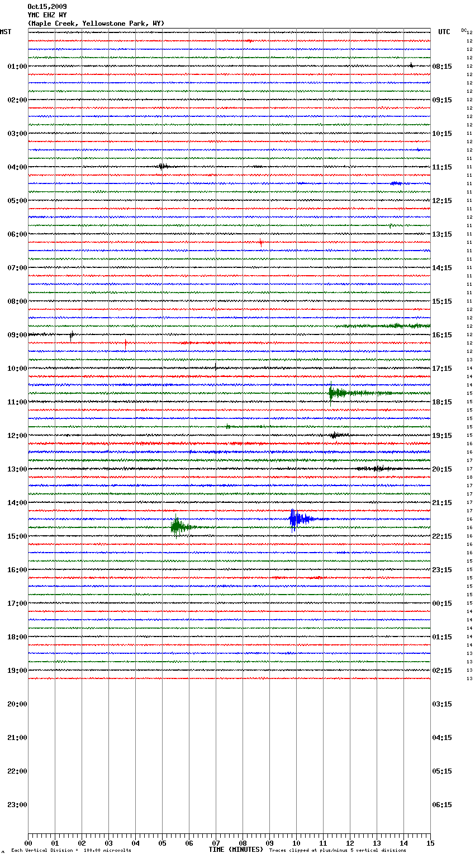The width and height of the screenshot is (475, 858).
Task: Click the "22:15" UTC time label
Action: click(x=442, y=536)
